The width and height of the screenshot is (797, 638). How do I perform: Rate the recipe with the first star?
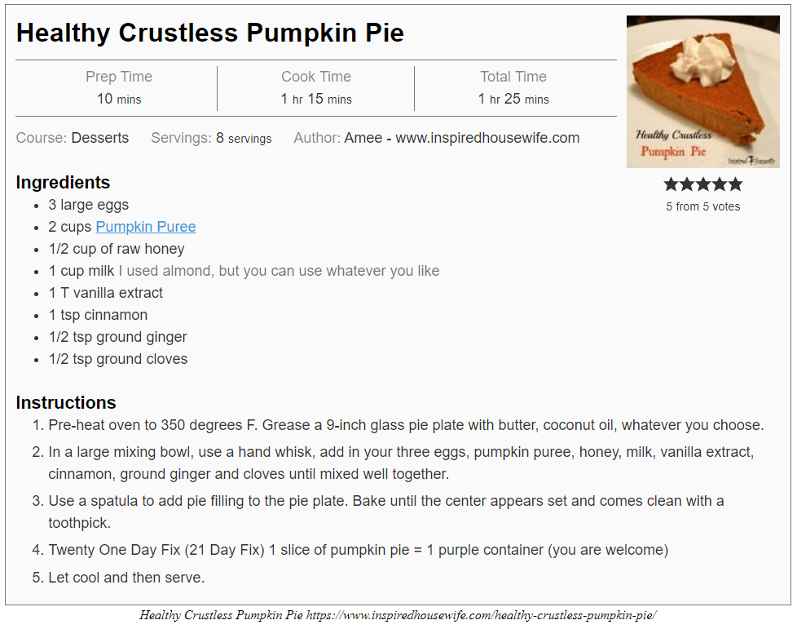672,184
